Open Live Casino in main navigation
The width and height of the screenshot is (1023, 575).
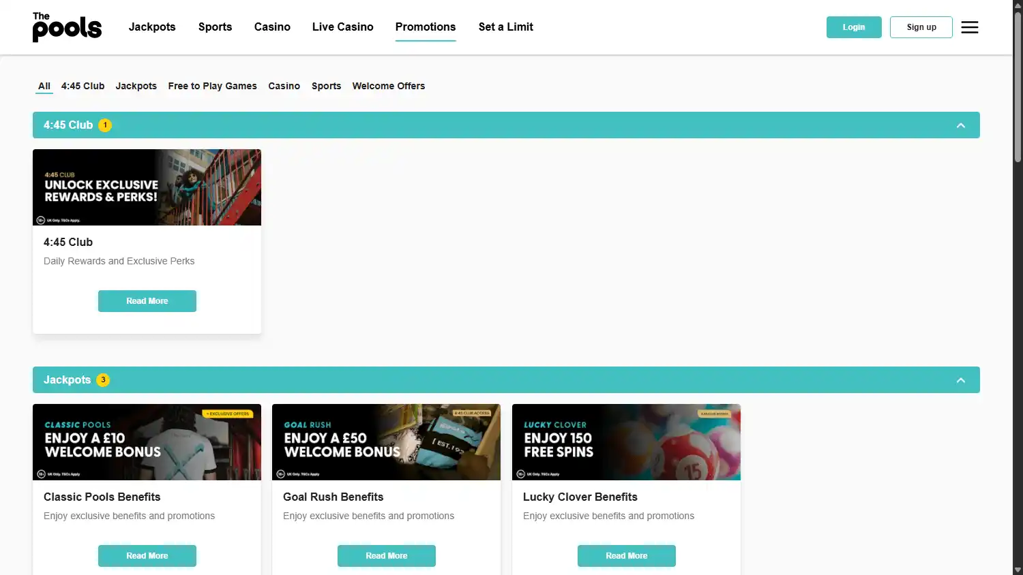coord(343,27)
